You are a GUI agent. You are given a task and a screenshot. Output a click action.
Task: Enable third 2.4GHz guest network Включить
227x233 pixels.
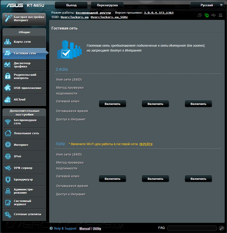198,104
